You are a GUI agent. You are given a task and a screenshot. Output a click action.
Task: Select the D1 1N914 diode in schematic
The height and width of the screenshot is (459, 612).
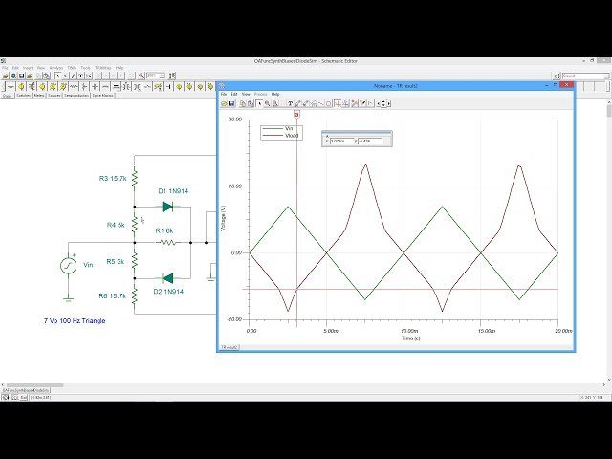coord(167,207)
